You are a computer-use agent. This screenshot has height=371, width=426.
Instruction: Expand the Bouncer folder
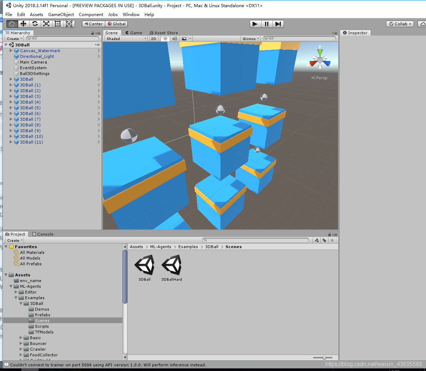(x=21, y=344)
